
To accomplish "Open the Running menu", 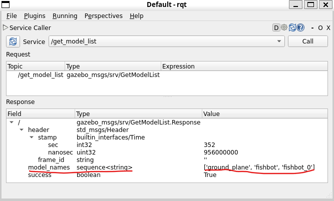I will click(65, 16).
